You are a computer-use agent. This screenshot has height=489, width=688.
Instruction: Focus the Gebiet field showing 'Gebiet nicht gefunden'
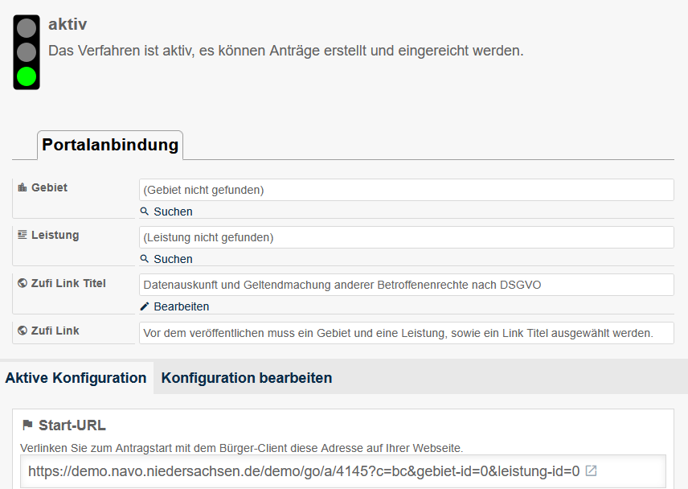(x=406, y=190)
